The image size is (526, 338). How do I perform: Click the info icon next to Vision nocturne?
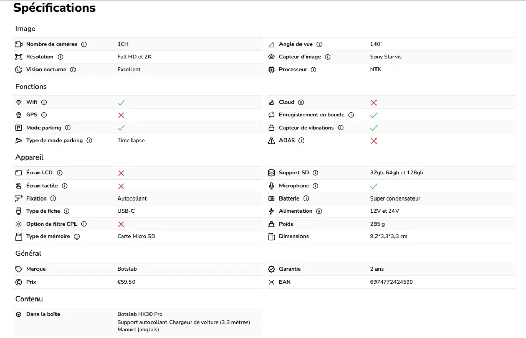(x=73, y=70)
